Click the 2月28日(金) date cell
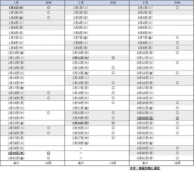This screenshot has height=171, width=194. point(81,143)
